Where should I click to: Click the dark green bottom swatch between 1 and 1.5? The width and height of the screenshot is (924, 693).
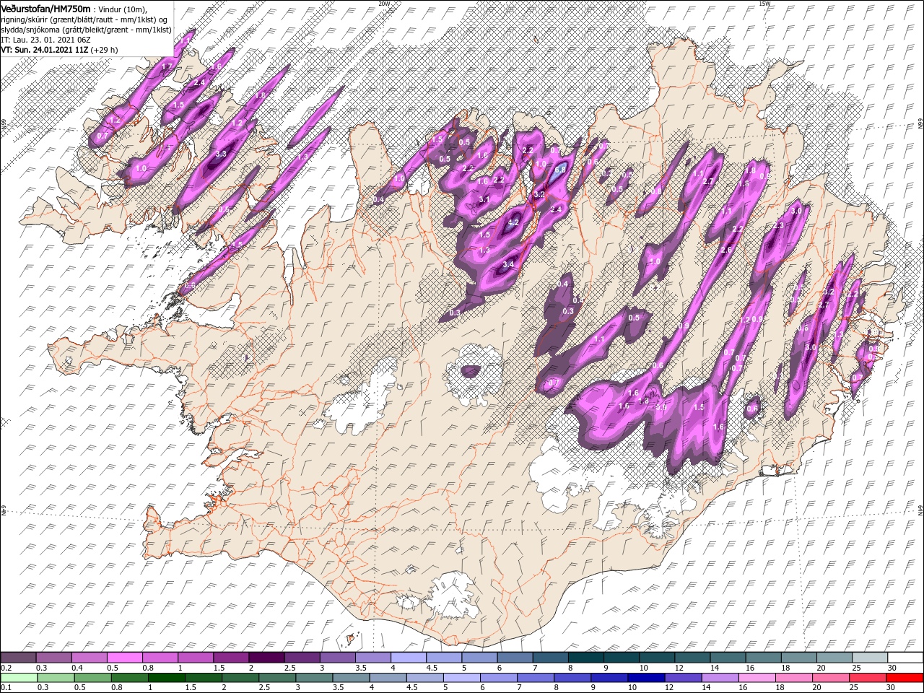(166, 678)
